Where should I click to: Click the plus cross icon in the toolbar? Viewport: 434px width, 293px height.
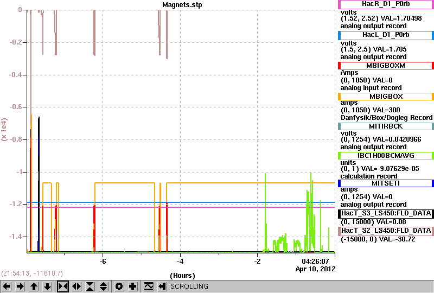[133, 286]
